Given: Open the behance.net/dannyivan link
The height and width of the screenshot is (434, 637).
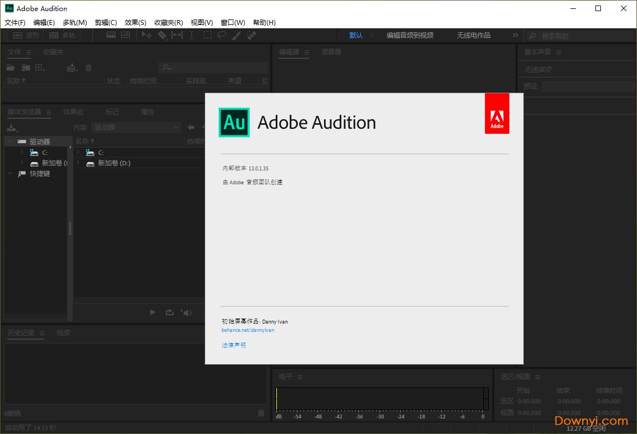Looking at the screenshot, I should click(247, 330).
